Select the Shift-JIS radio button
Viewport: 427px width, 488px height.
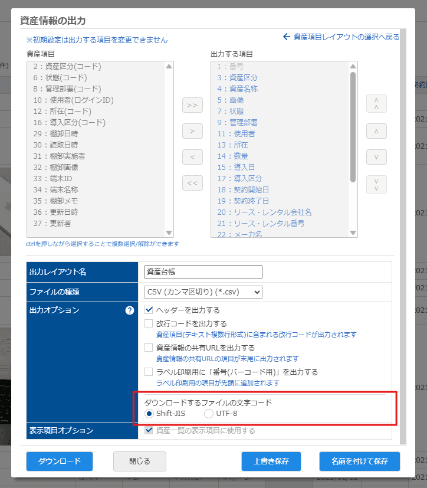[x=149, y=414]
